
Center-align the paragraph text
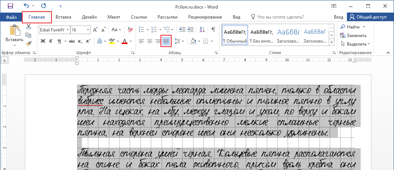pyautogui.click(x=150, y=41)
